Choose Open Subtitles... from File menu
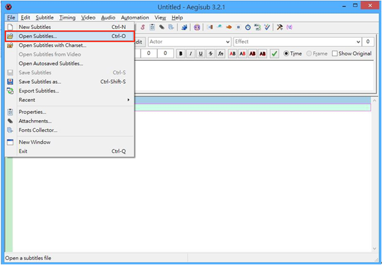 point(38,36)
